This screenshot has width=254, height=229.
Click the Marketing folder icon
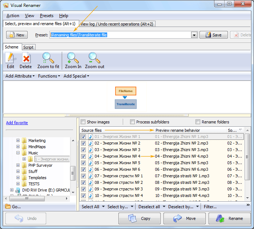pos(24,141)
